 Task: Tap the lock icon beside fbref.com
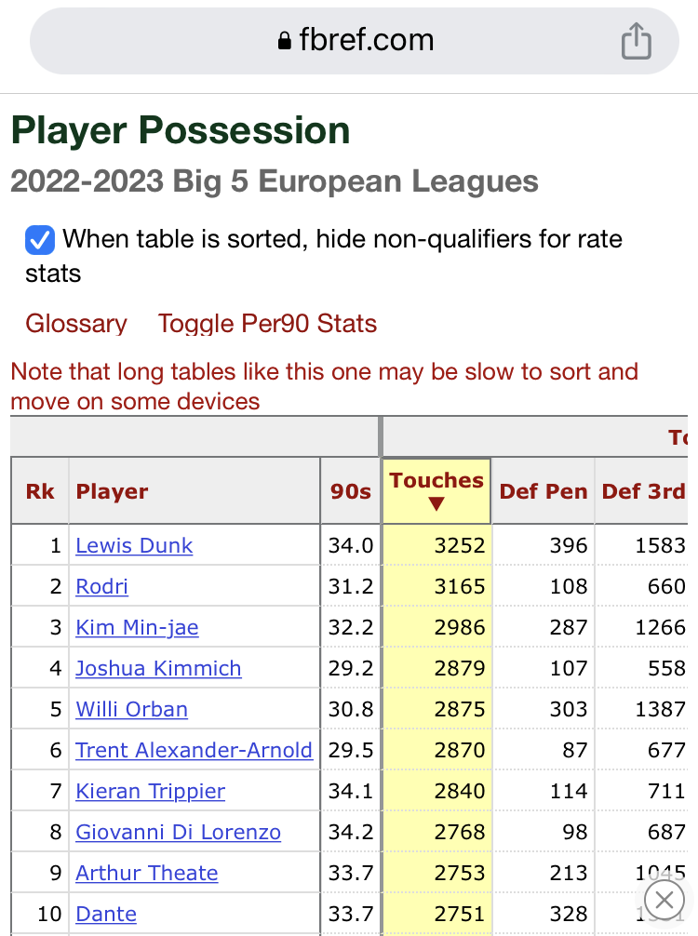(x=285, y=41)
